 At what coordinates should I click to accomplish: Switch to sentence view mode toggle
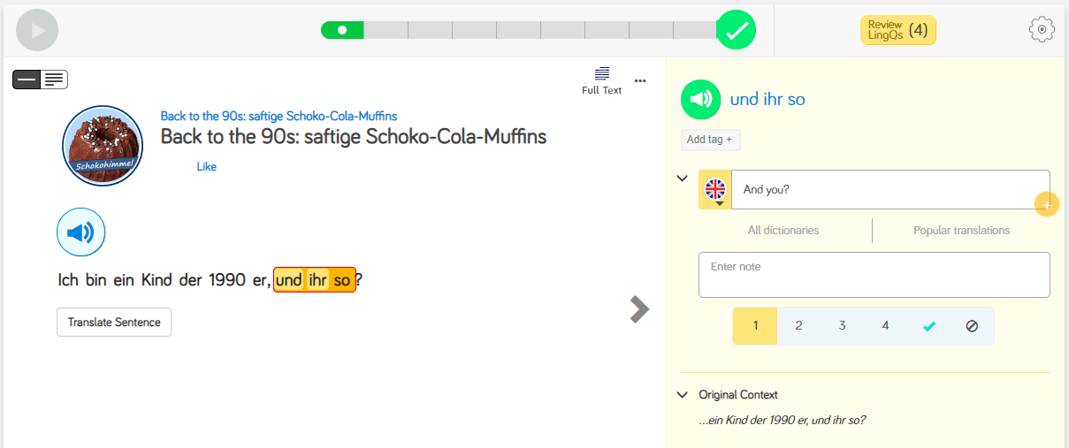pyautogui.click(x=27, y=80)
